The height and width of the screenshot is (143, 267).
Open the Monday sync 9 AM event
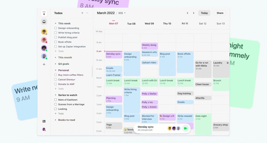coord(114,55)
